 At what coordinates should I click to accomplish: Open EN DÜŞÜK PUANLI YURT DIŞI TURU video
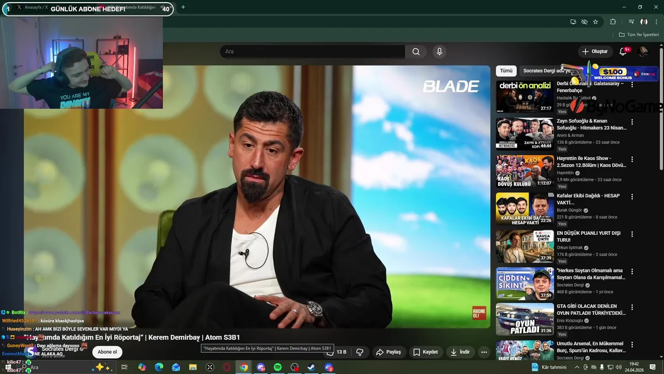pyautogui.click(x=589, y=236)
